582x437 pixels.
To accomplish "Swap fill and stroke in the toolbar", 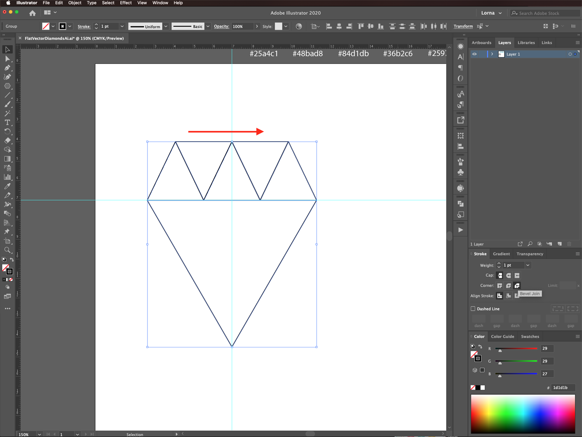I will [x=12, y=260].
